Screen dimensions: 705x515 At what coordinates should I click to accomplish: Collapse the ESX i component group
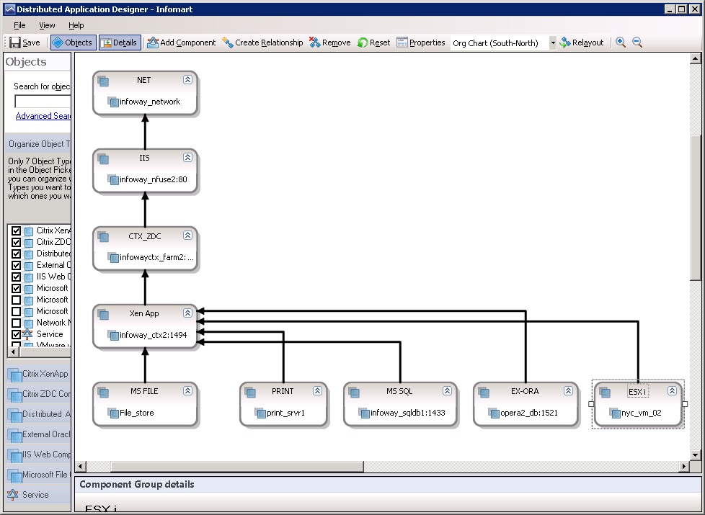(672, 390)
